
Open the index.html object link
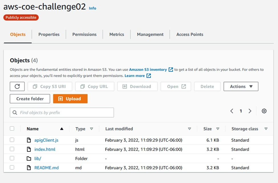(x=45, y=149)
